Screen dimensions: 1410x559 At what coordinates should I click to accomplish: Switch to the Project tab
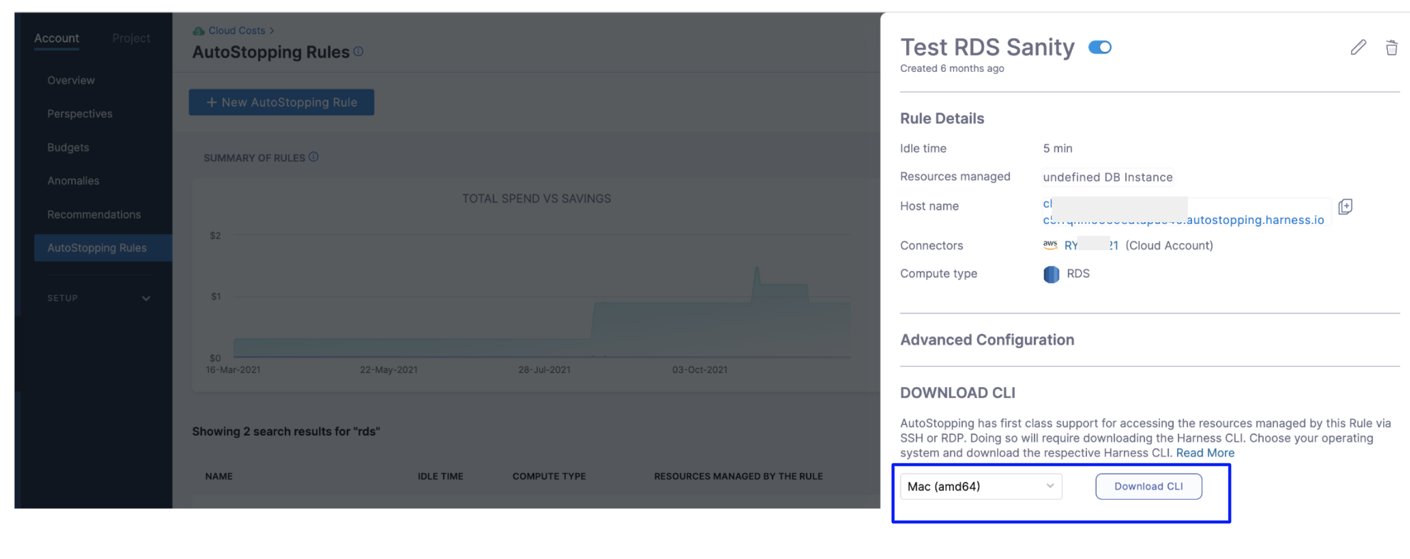(x=131, y=38)
